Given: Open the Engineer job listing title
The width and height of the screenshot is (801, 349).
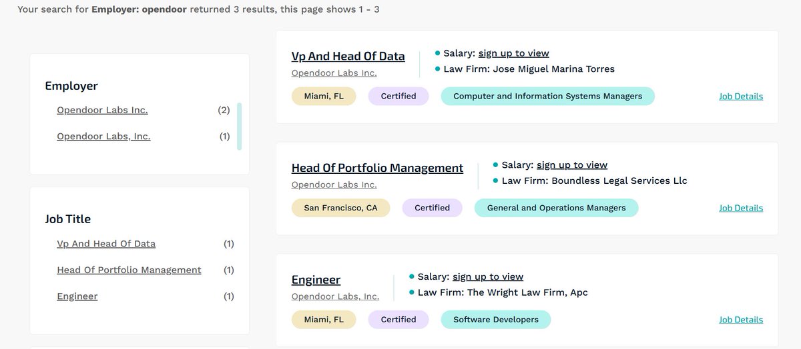Looking at the screenshot, I should [x=316, y=280].
